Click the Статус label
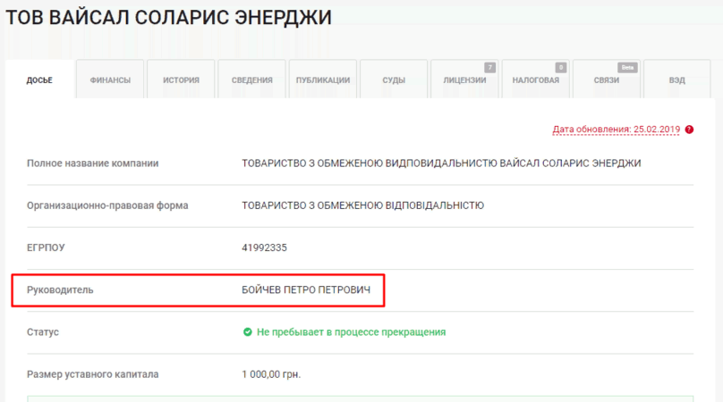Image resolution: width=723 pixels, height=402 pixels. point(43,332)
